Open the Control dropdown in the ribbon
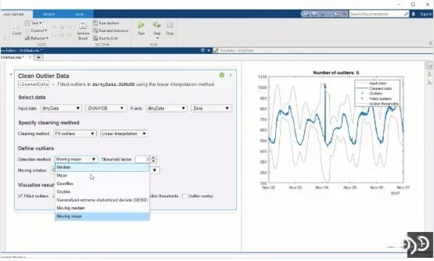The image size is (434, 261). click(36, 30)
